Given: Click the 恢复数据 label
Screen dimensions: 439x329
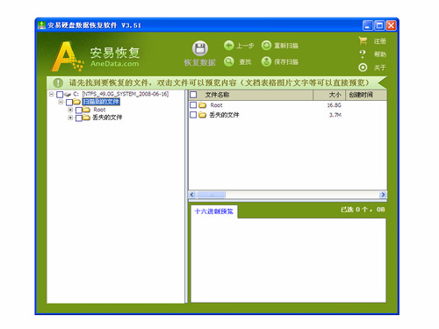Looking at the screenshot, I should coord(199,62).
